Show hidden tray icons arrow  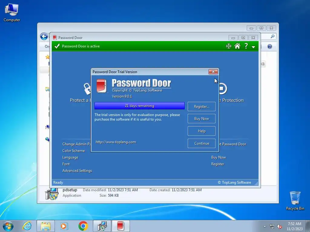tap(265, 226)
